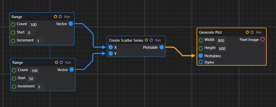Edit the Width field showing 800
This screenshot has width=276, height=107.
click(x=221, y=41)
